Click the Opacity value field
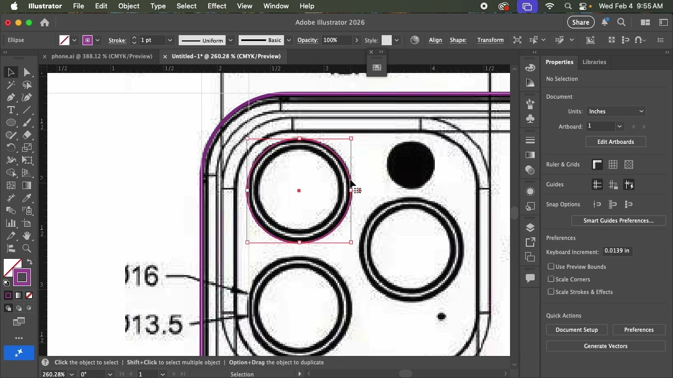This screenshot has height=378, width=673. point(338,40)
